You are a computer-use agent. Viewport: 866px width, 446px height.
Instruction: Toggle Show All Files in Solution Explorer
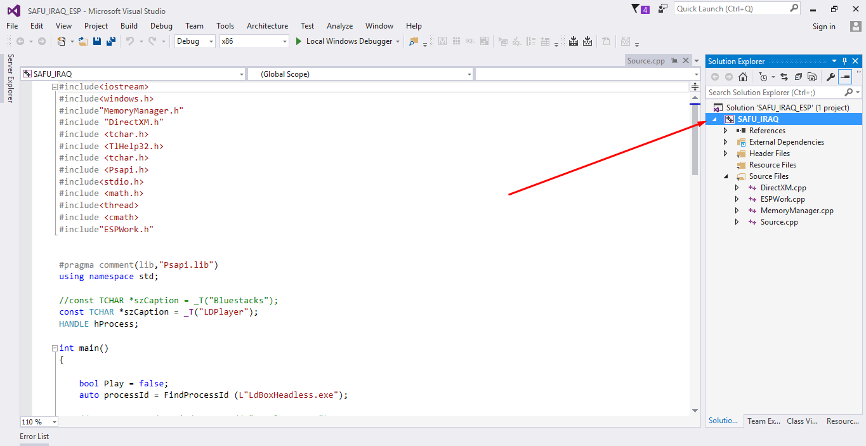point(812,77)
